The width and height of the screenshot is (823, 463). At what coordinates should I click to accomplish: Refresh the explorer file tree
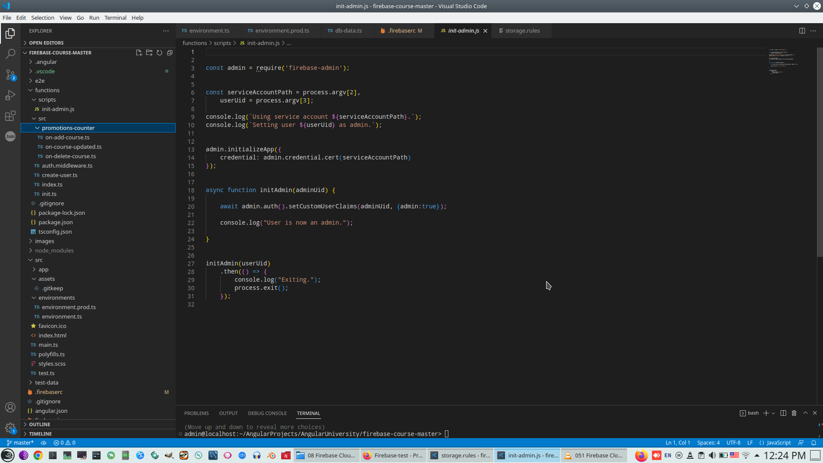[x=159, y=53]
